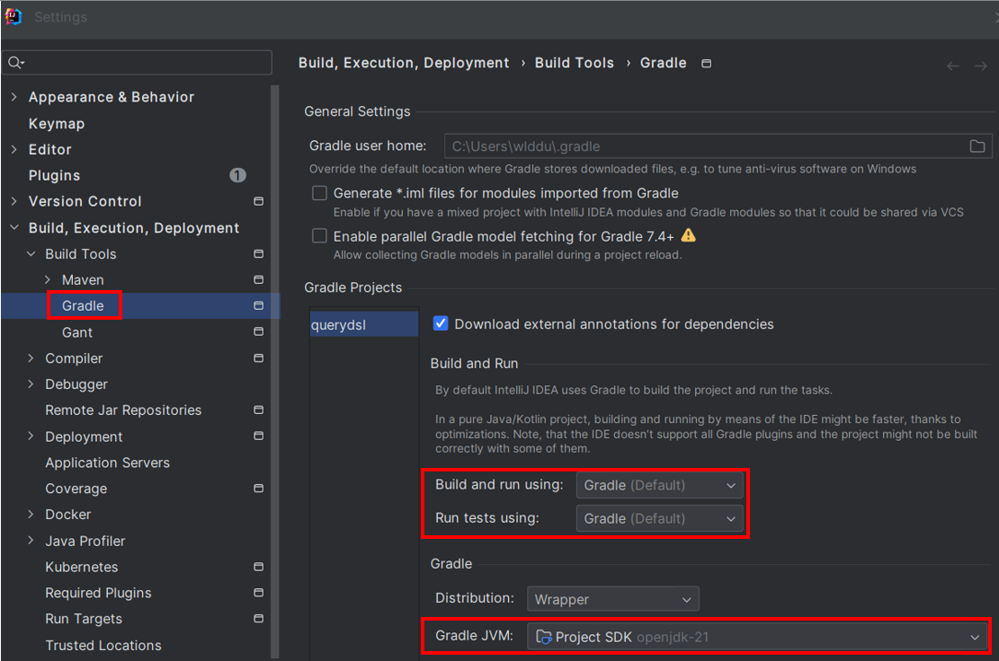Click the IntelliJ IDEA logo in title bar
Viewport: 999px width, 661px height.
point(13,16)
